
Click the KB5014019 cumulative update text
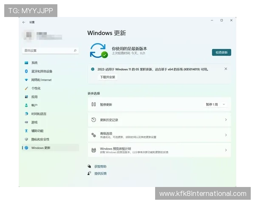click(153, 69)
